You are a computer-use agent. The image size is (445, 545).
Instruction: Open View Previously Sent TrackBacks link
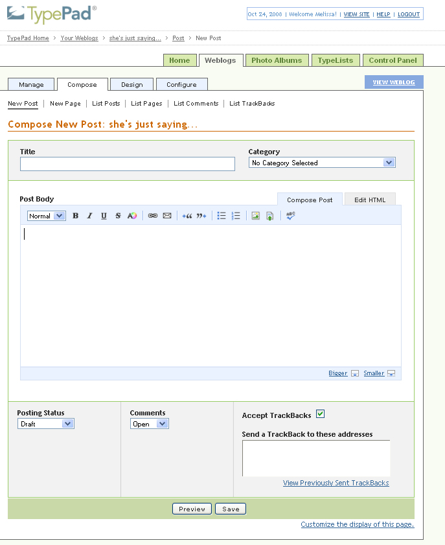click(x=336, y=483)
